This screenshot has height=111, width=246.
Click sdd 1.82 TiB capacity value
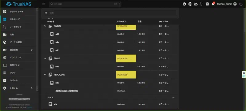click(141, 34)
